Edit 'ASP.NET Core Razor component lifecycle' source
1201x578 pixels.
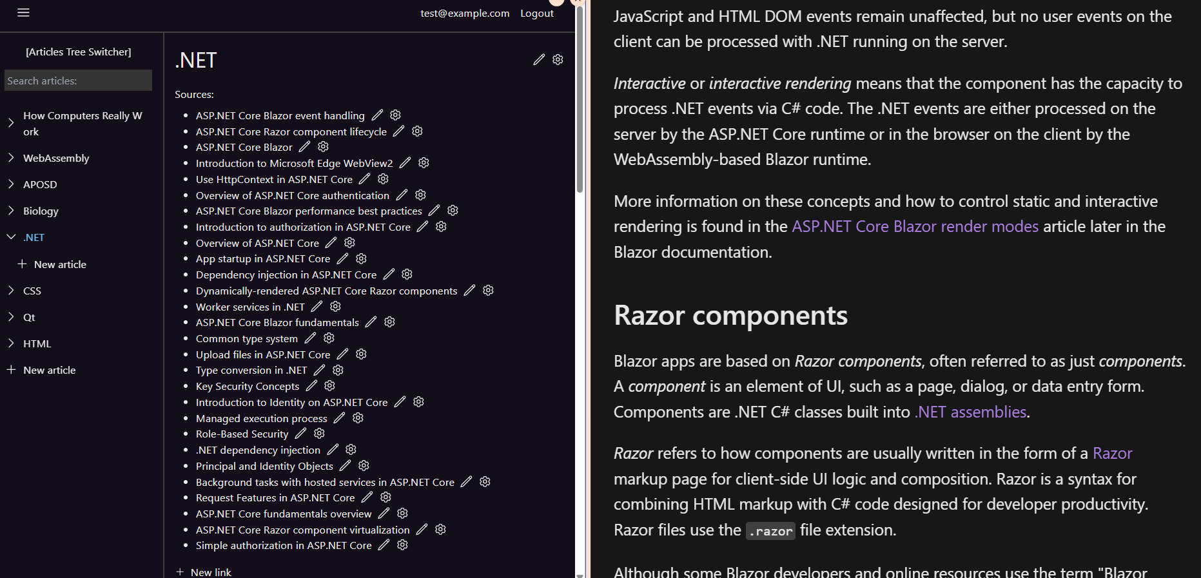(x=398, y=131)
